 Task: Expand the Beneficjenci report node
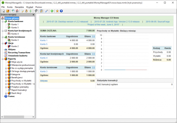6,77
